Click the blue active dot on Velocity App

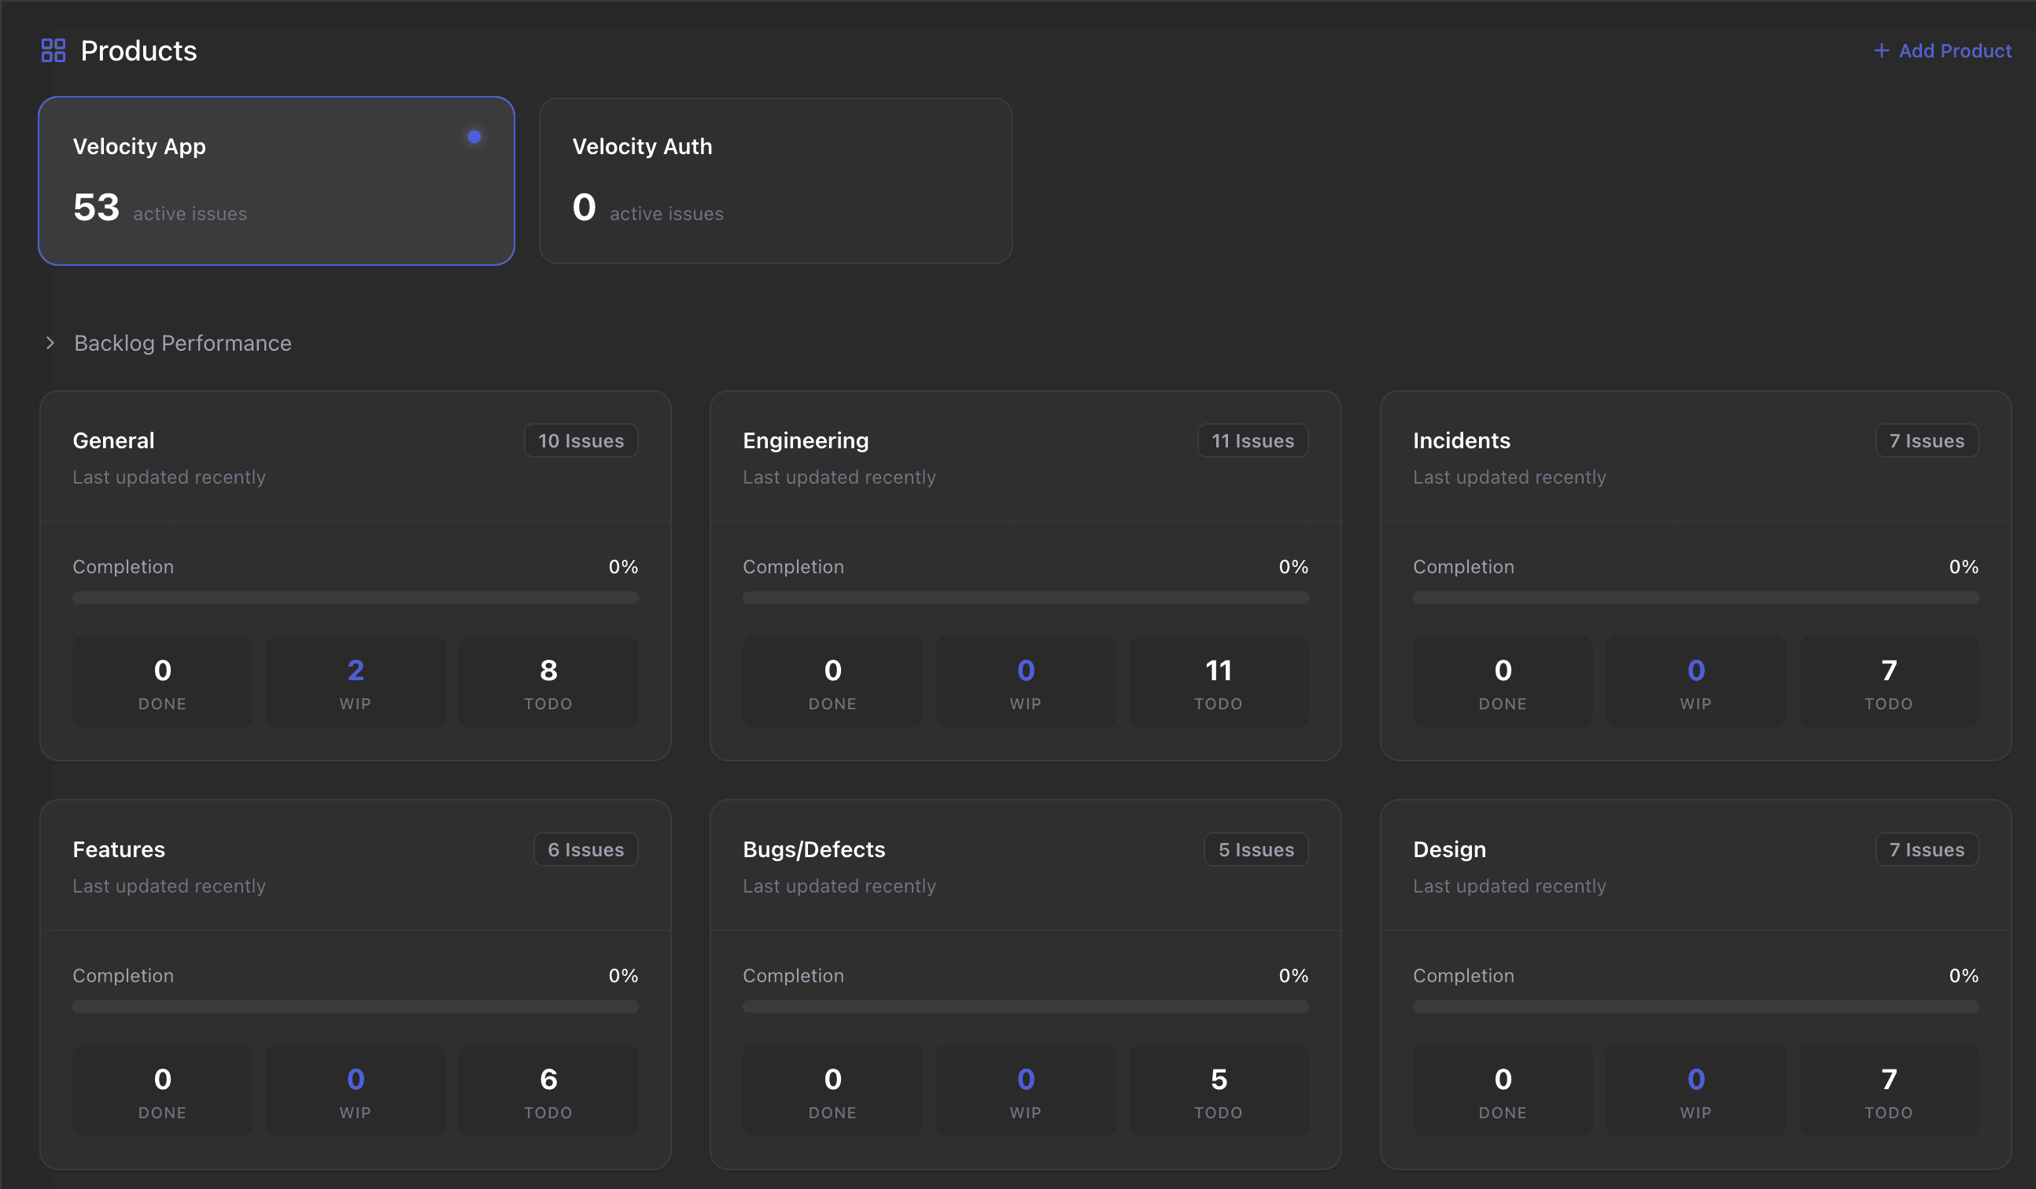click(474, 138)
